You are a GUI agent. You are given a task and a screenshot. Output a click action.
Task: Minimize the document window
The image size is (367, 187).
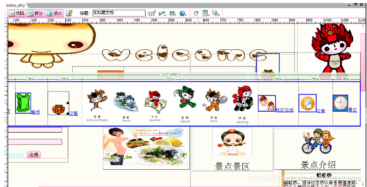pyautogui.click(x=350, y=5)
